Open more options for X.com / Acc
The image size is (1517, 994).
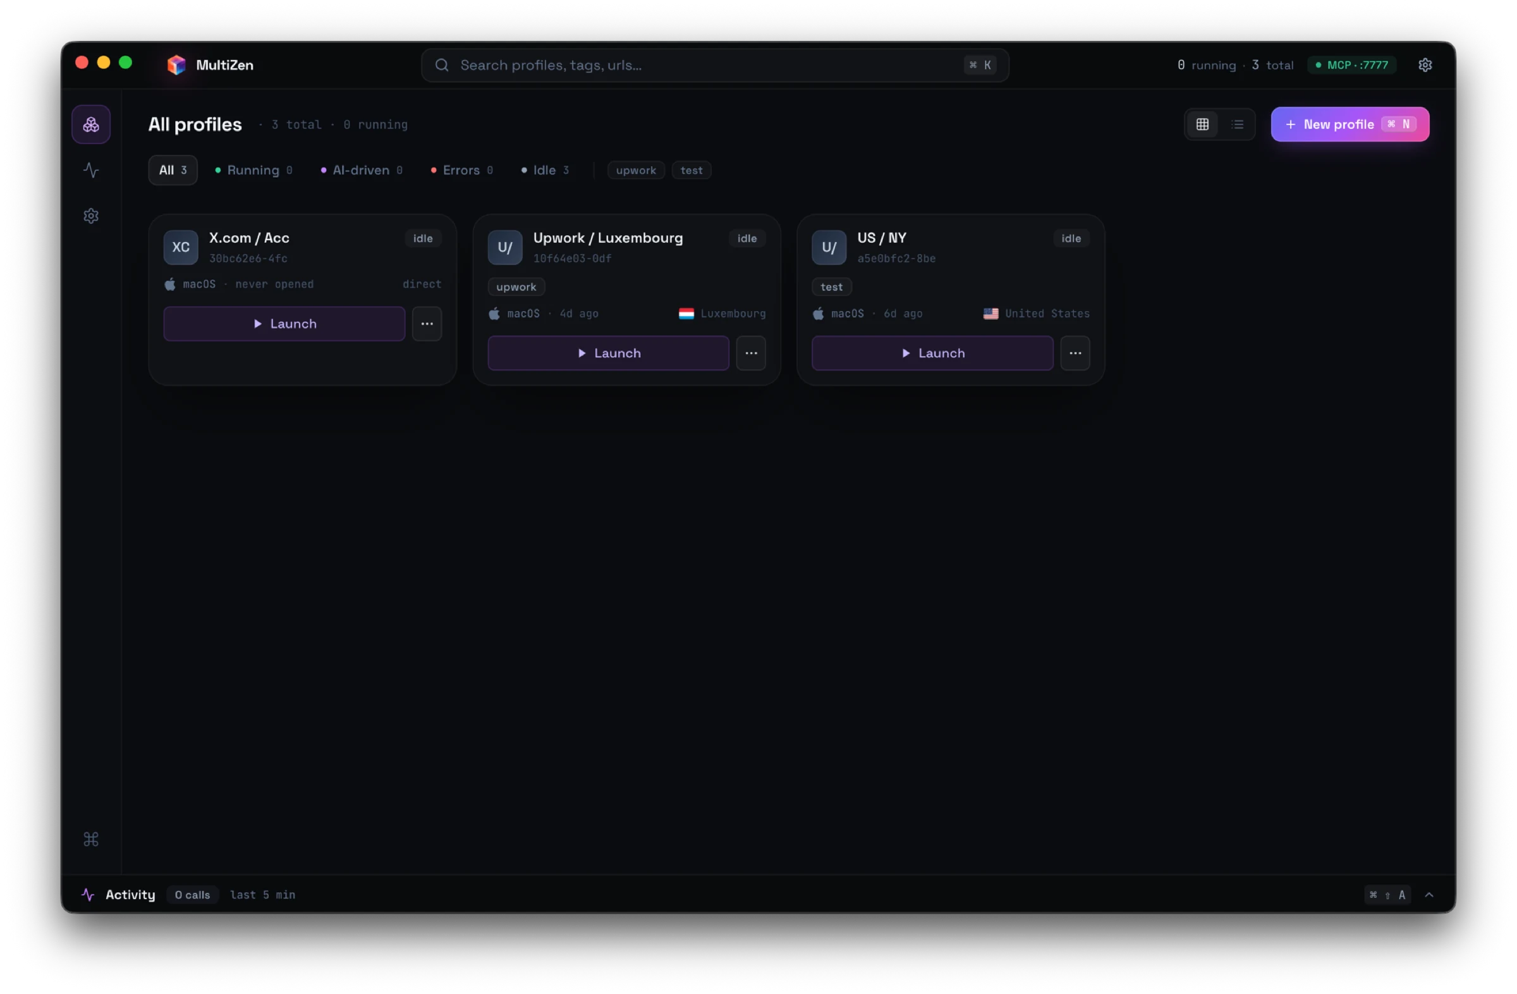pos(427,324)
